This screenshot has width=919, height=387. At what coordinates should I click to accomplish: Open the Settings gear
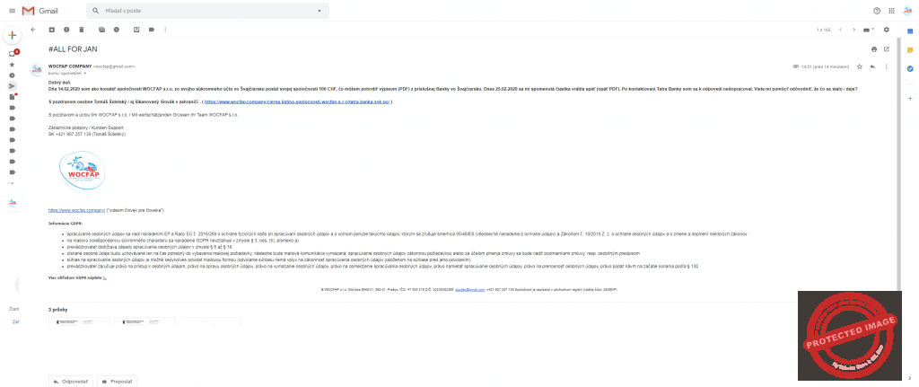pyautogui.click(x=886, y=30)
